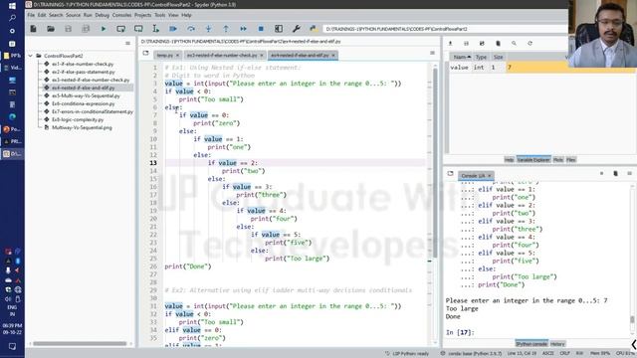
Task: Click Variable Explorer save data icon
Action: pos(466,43)
